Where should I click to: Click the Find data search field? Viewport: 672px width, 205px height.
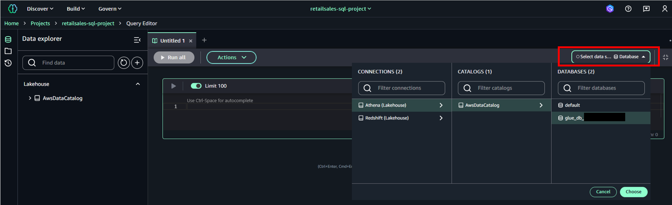click(x=68, y=63)
